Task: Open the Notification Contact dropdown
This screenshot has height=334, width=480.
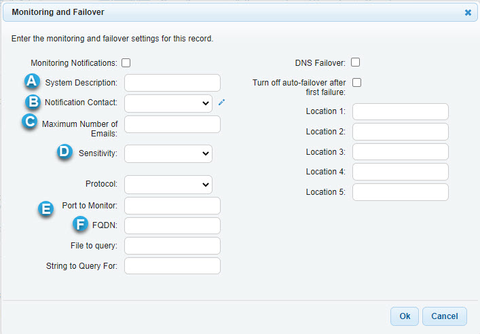Action: click(x=168, y=103)
